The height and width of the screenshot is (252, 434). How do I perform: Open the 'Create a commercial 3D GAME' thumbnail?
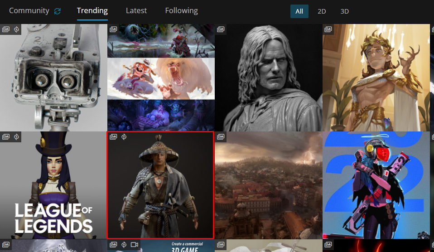coord(161,246)
